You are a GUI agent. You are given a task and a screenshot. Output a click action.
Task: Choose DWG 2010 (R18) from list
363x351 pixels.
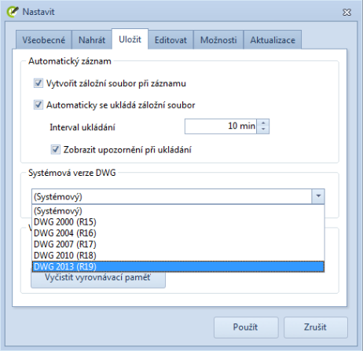[178, 255]
